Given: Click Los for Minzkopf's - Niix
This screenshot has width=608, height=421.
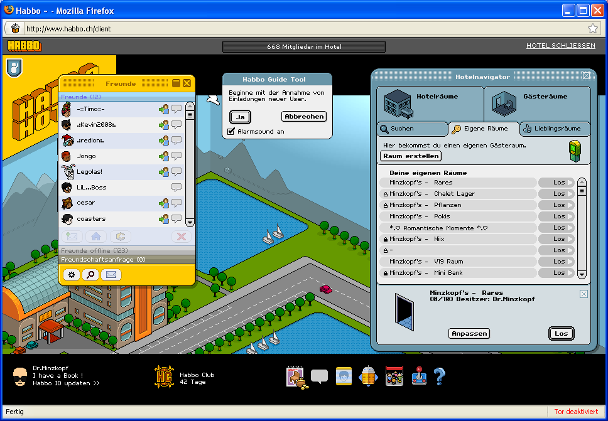Looking at the screenshot, I should (556, 239).
